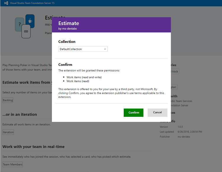Open the Iteration link

pos(8,132)
